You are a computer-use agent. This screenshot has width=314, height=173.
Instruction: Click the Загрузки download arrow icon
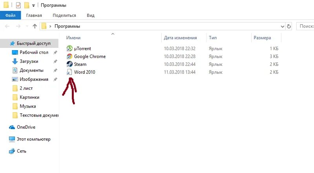pos(15,62)
